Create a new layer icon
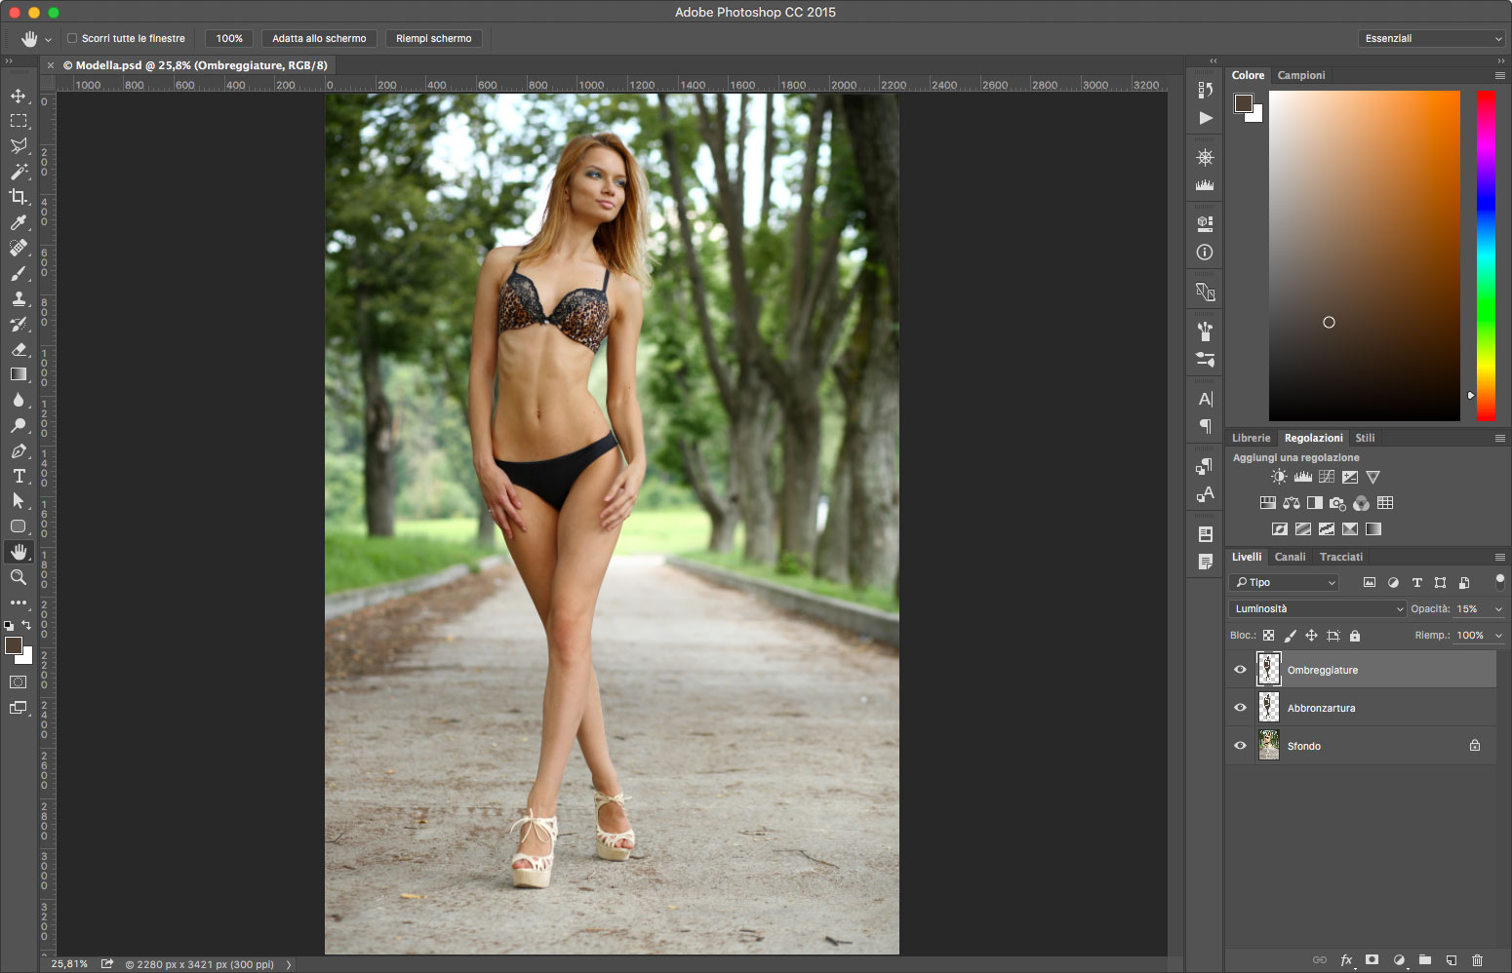 tap(1451, 960)
